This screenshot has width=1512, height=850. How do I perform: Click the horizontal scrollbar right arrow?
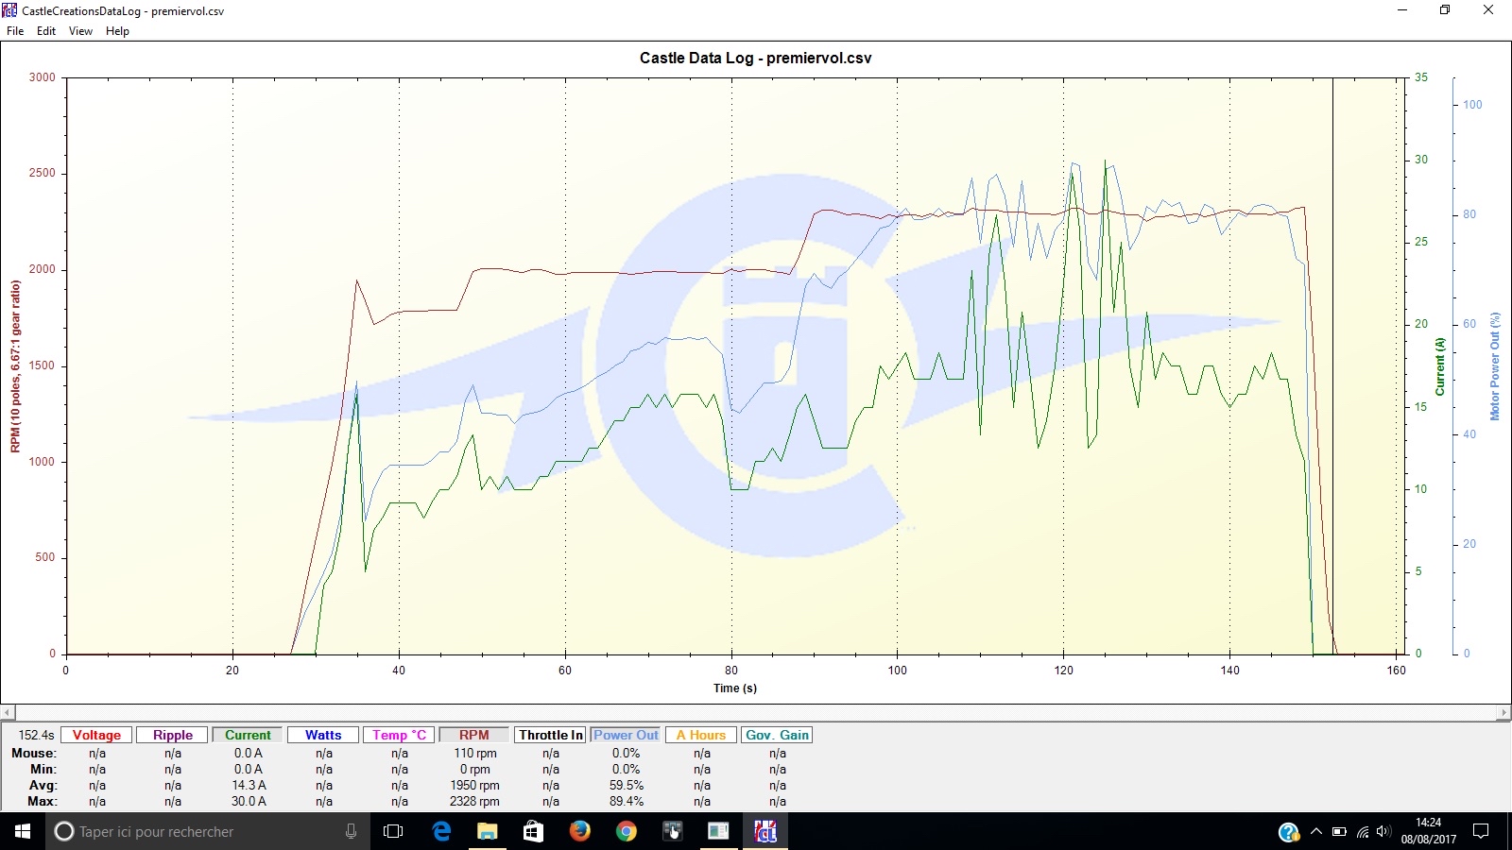tap(1503, 712)
